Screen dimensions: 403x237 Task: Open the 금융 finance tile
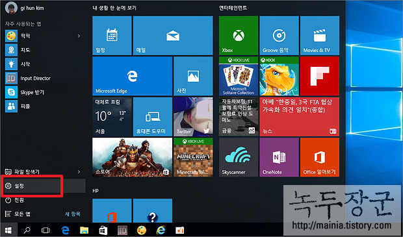point(239,117)
